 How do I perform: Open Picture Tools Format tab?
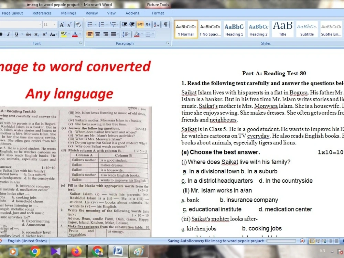158,13
